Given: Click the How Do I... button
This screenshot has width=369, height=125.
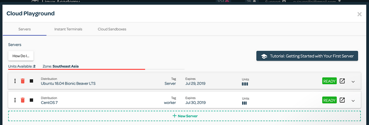Looking at the screenshot, I should click(21, 56).
